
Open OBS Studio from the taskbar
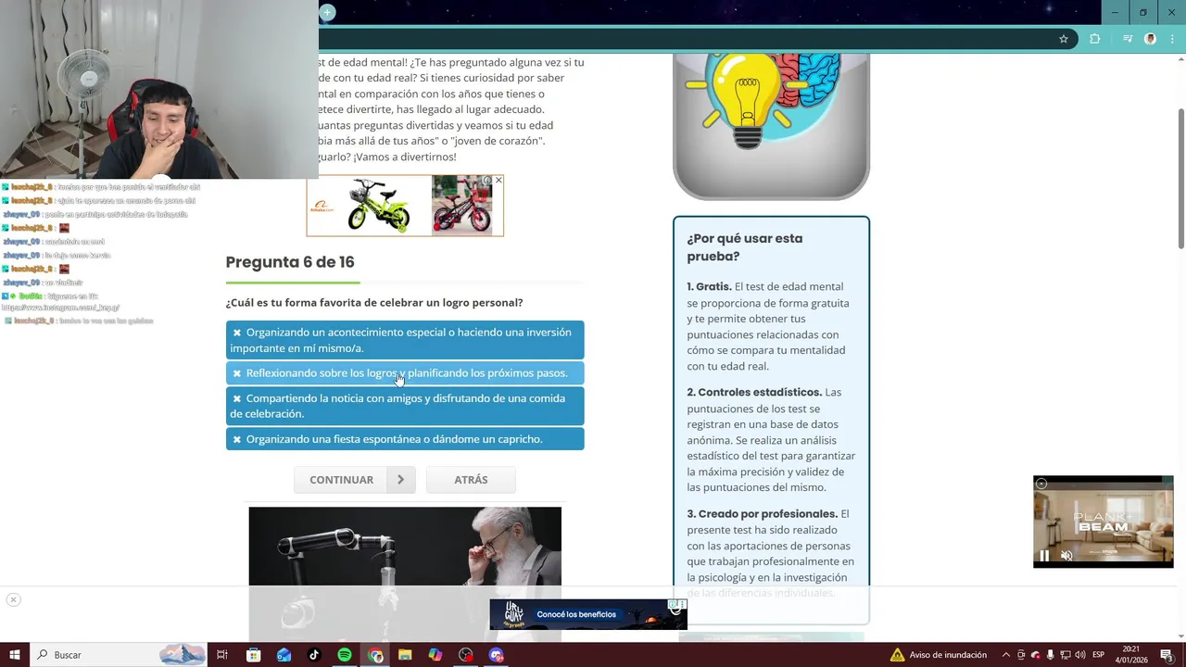coord(466,655)
